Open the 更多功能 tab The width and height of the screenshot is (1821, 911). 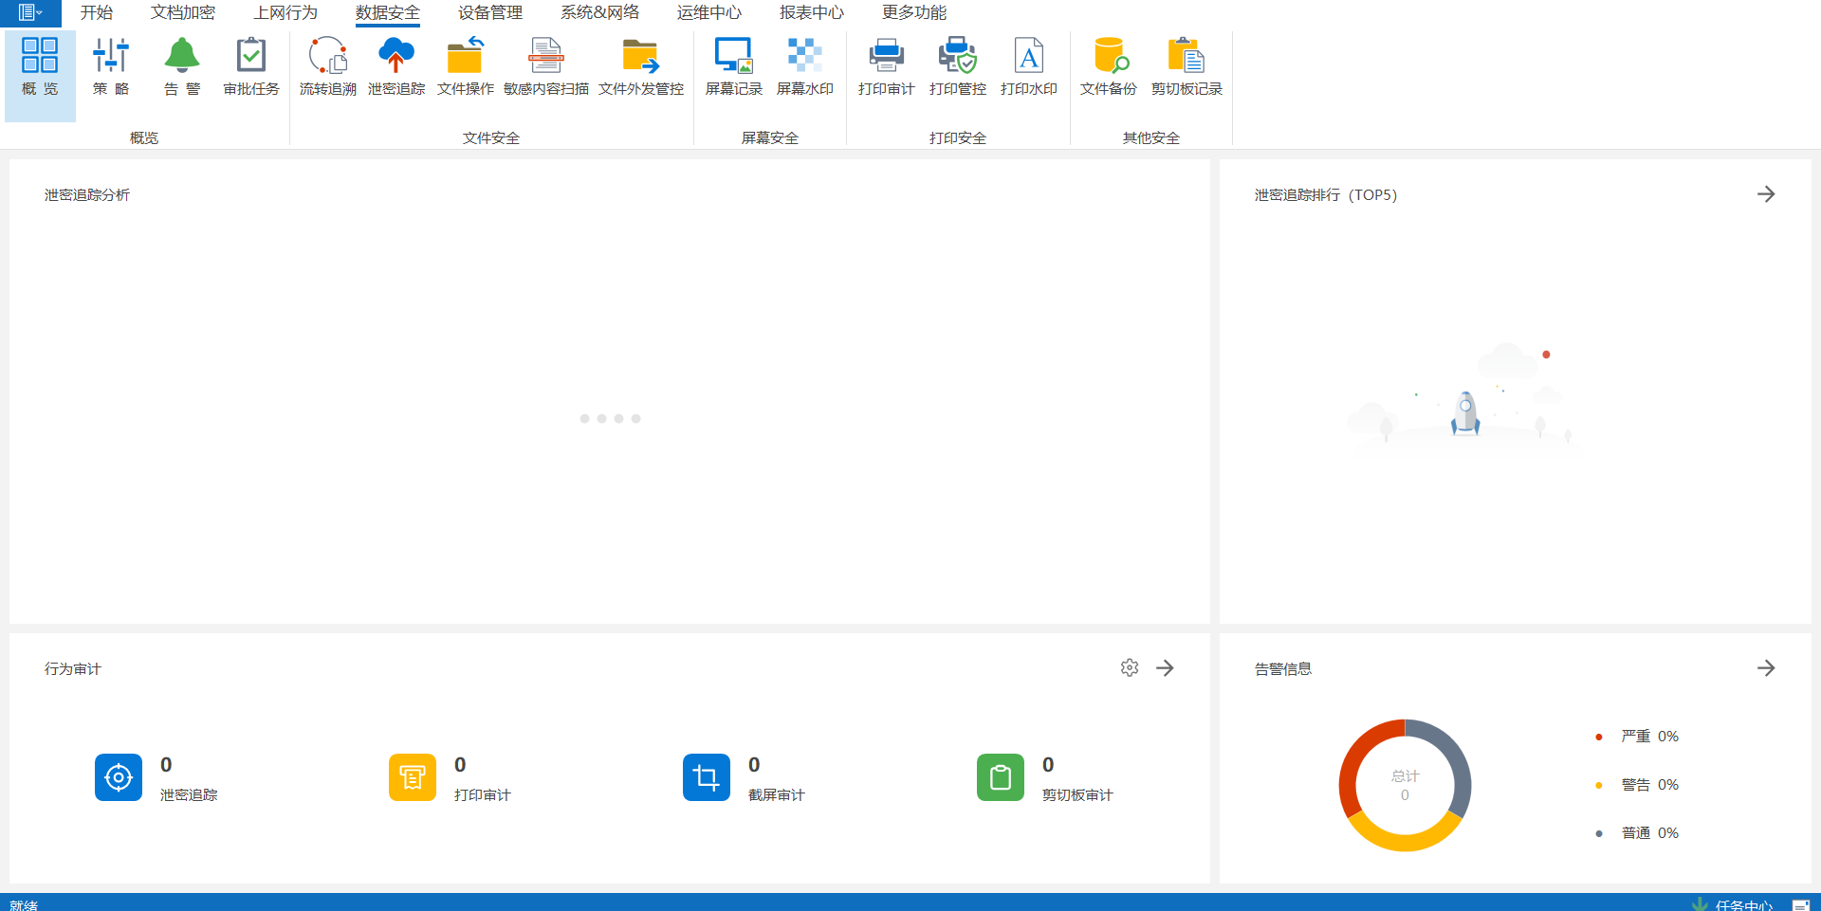(x=914, y=12)
